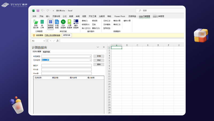This screenshot has height=121, width=214.
Task: Click the undo arrow icon
Action: click(42, 11)
